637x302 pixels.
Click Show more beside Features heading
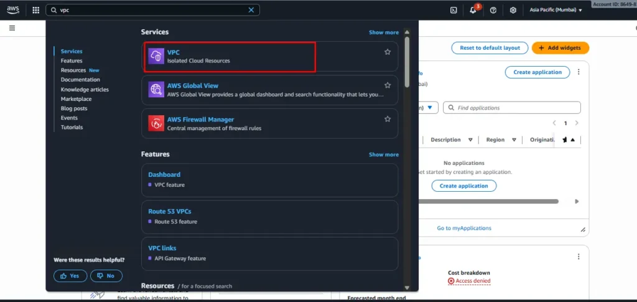click(383, 154)
